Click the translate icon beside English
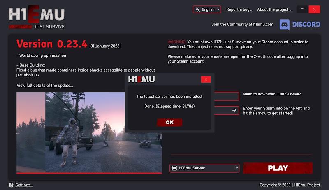329x190 pixels. [198, 9]
